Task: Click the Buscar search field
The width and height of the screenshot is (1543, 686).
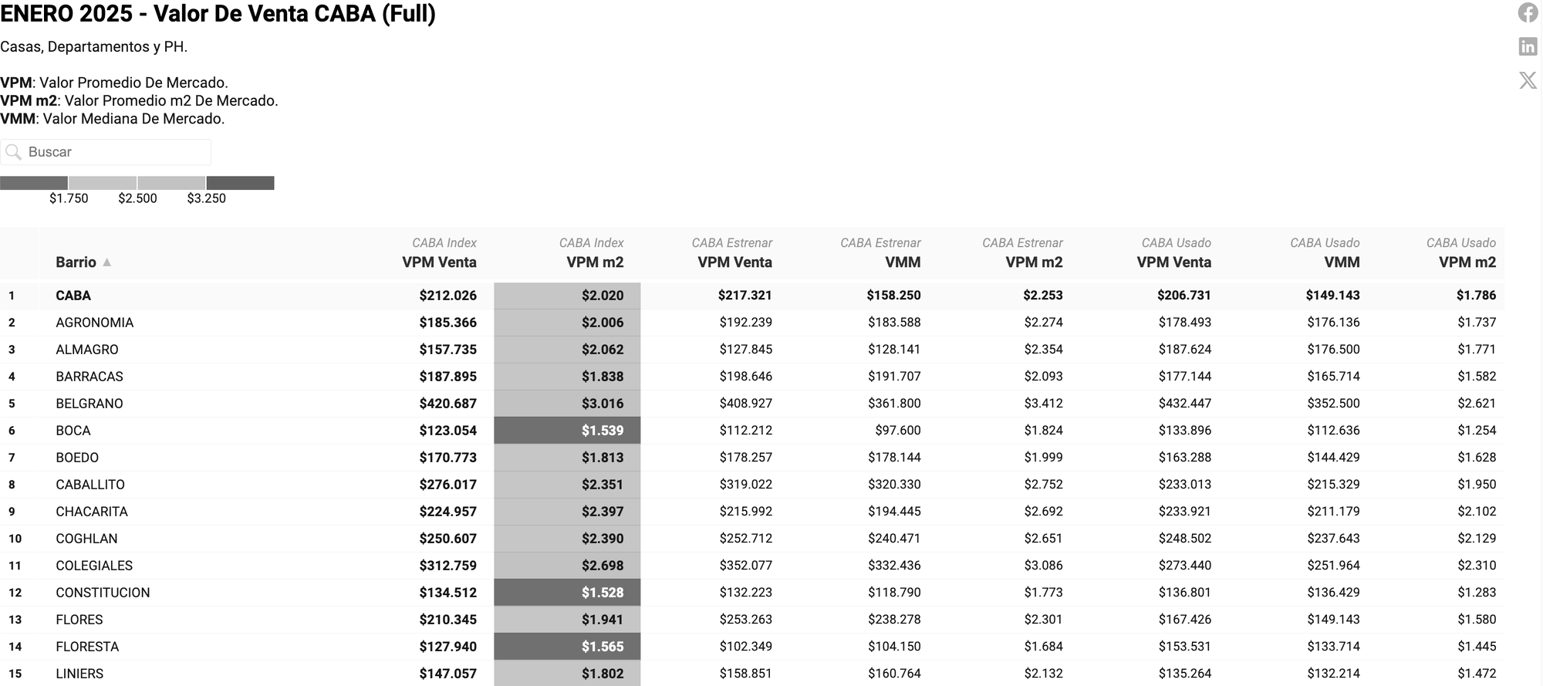Action: (x=116, y=152)
